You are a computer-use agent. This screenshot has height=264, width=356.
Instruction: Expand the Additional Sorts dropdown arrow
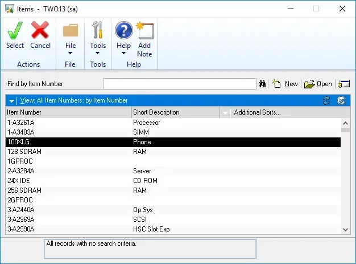pos(226,113)
